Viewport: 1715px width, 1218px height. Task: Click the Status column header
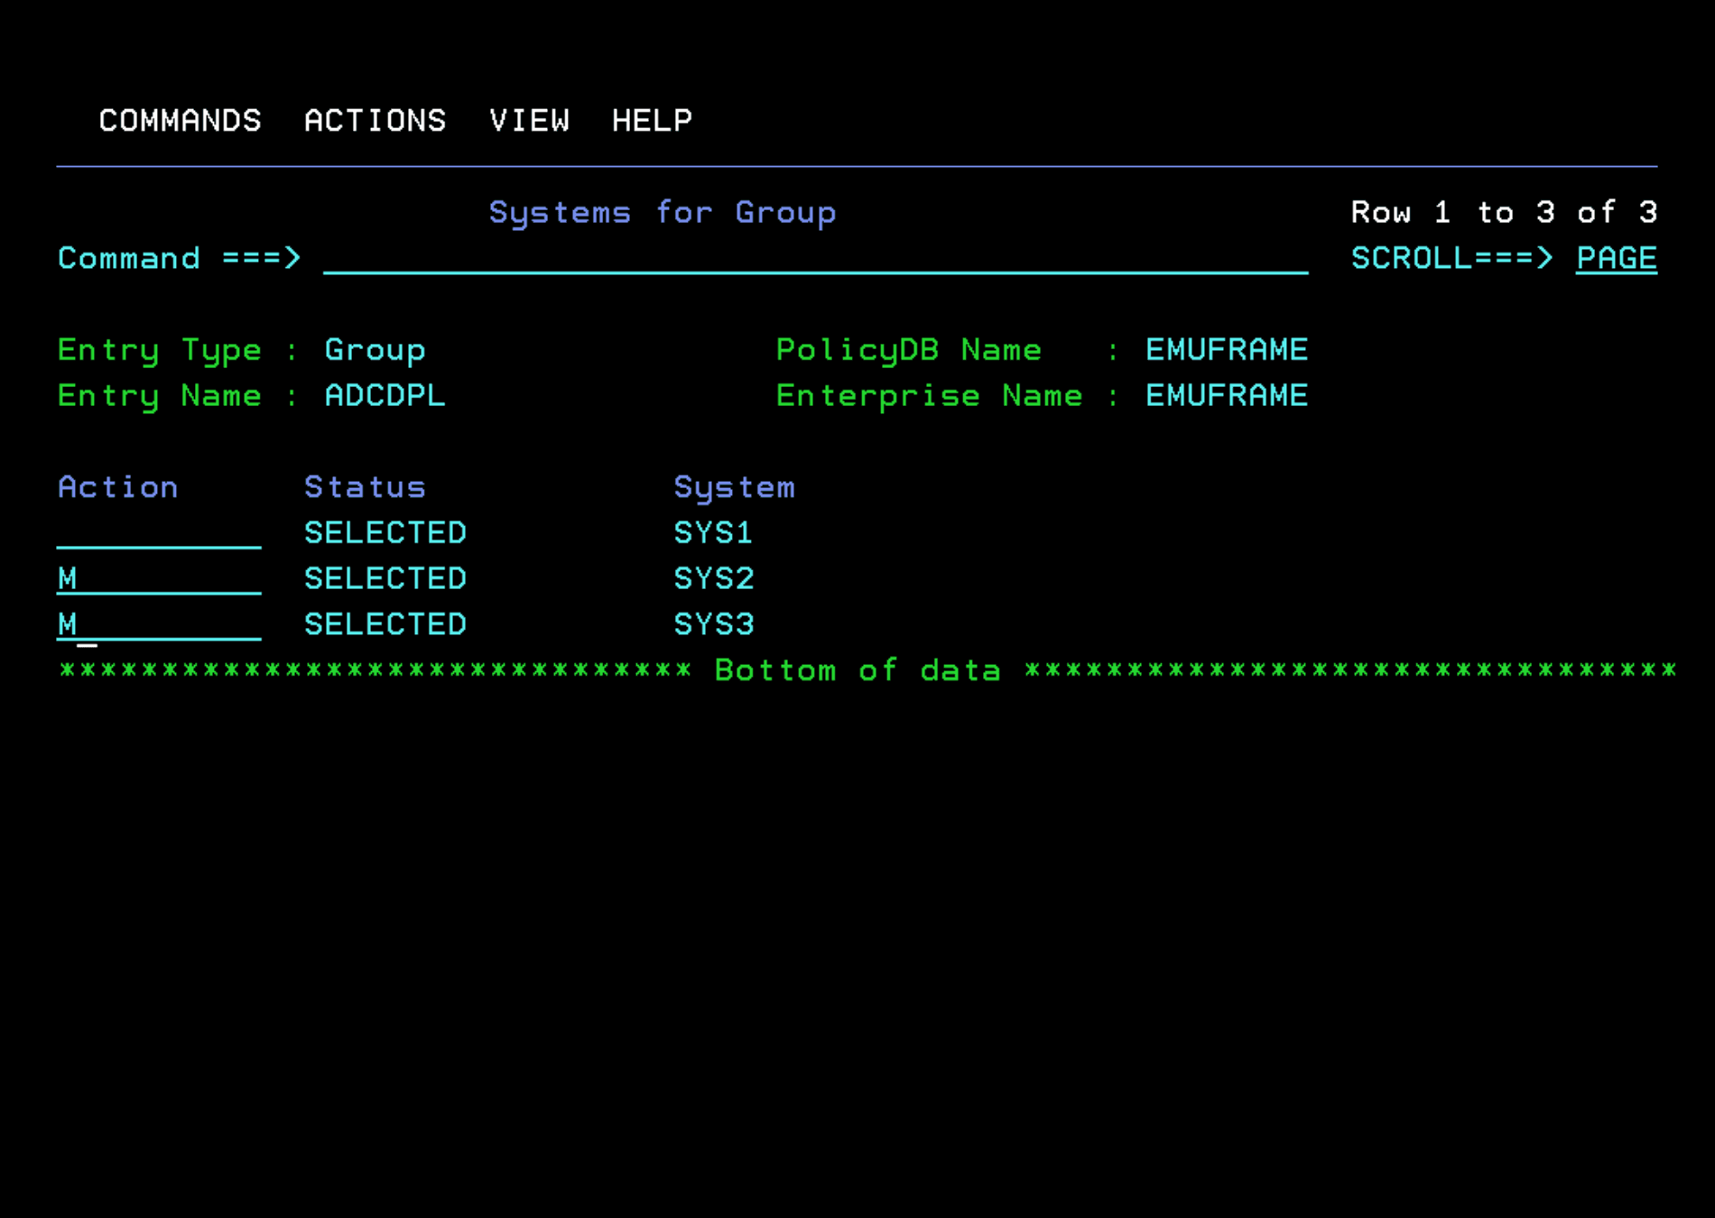pyautogui.click(x=365, y=486)
